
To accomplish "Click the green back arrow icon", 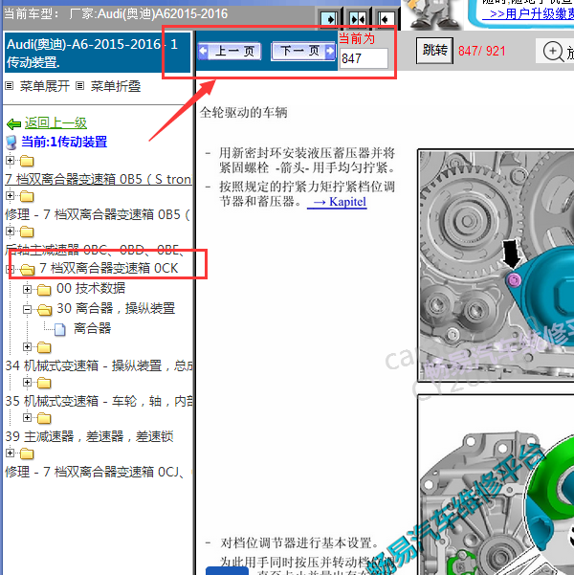I will point(14,124).
